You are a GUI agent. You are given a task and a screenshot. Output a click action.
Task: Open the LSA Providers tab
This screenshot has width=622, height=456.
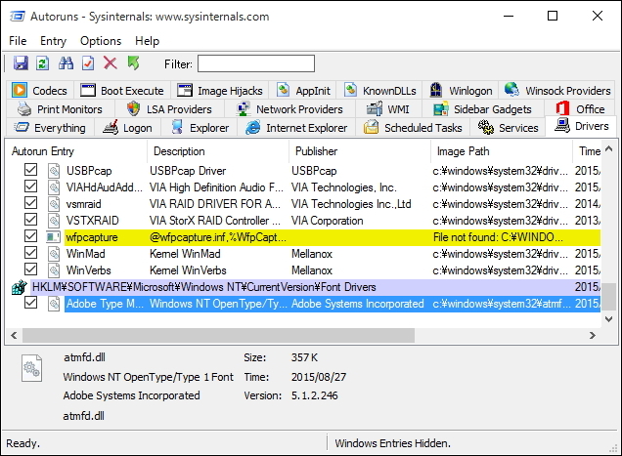click(x=170, y=109)
